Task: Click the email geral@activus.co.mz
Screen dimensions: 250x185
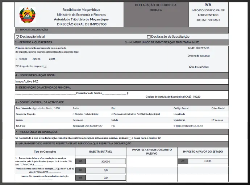Action: coord(193,126)
